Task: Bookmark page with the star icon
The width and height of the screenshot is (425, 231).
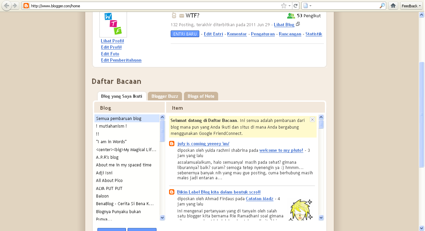Action: [x=283, y=6]
